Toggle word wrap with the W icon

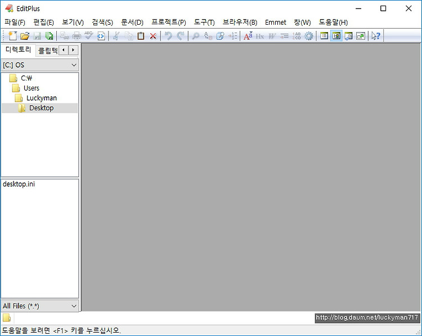click(x=272, y=36)
